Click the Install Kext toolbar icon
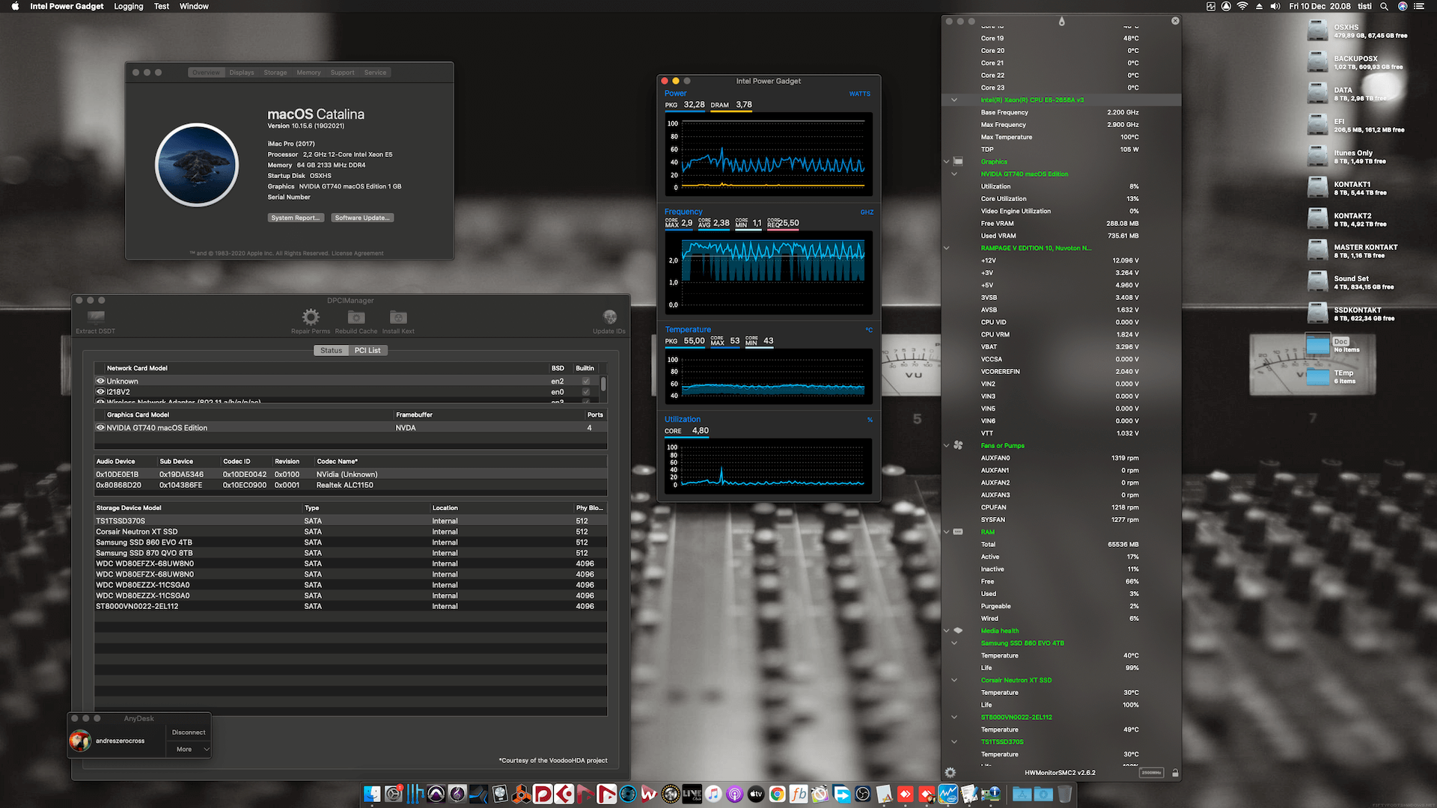 tap(398, 317)
